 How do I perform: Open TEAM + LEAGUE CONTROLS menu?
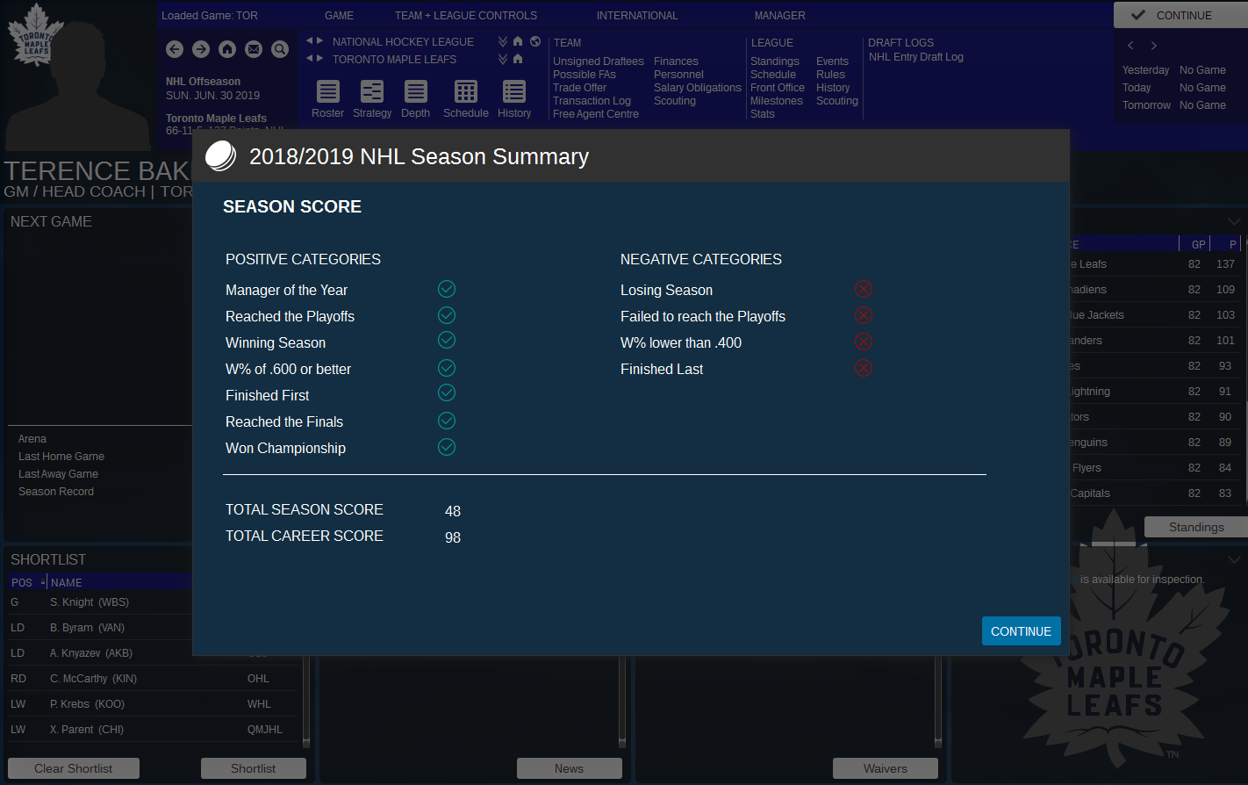point(466,16)
